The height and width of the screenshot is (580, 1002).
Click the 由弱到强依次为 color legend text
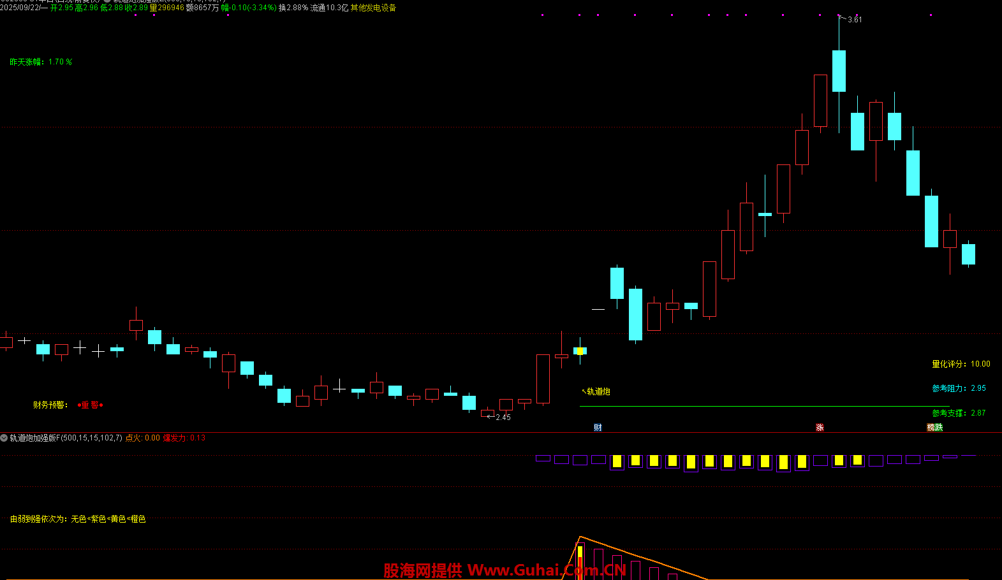(78, 519)
